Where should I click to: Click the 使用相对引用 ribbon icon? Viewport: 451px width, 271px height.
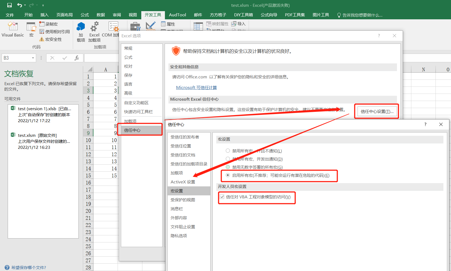click(x=42, y=32)
